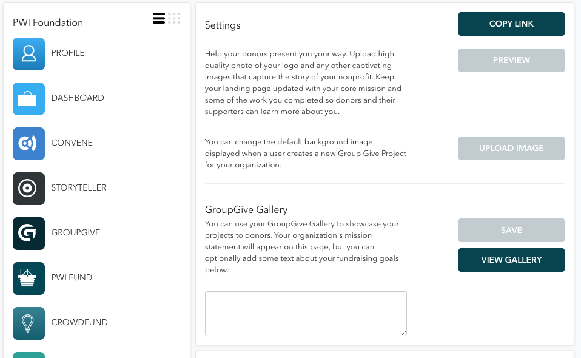Open VIEW GALLERY
Viewport: 581px width, 358px height.
[511, 260]
